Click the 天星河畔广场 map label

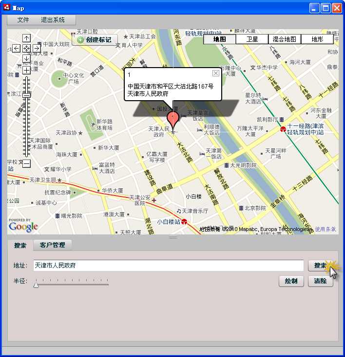tap(276, 154)
